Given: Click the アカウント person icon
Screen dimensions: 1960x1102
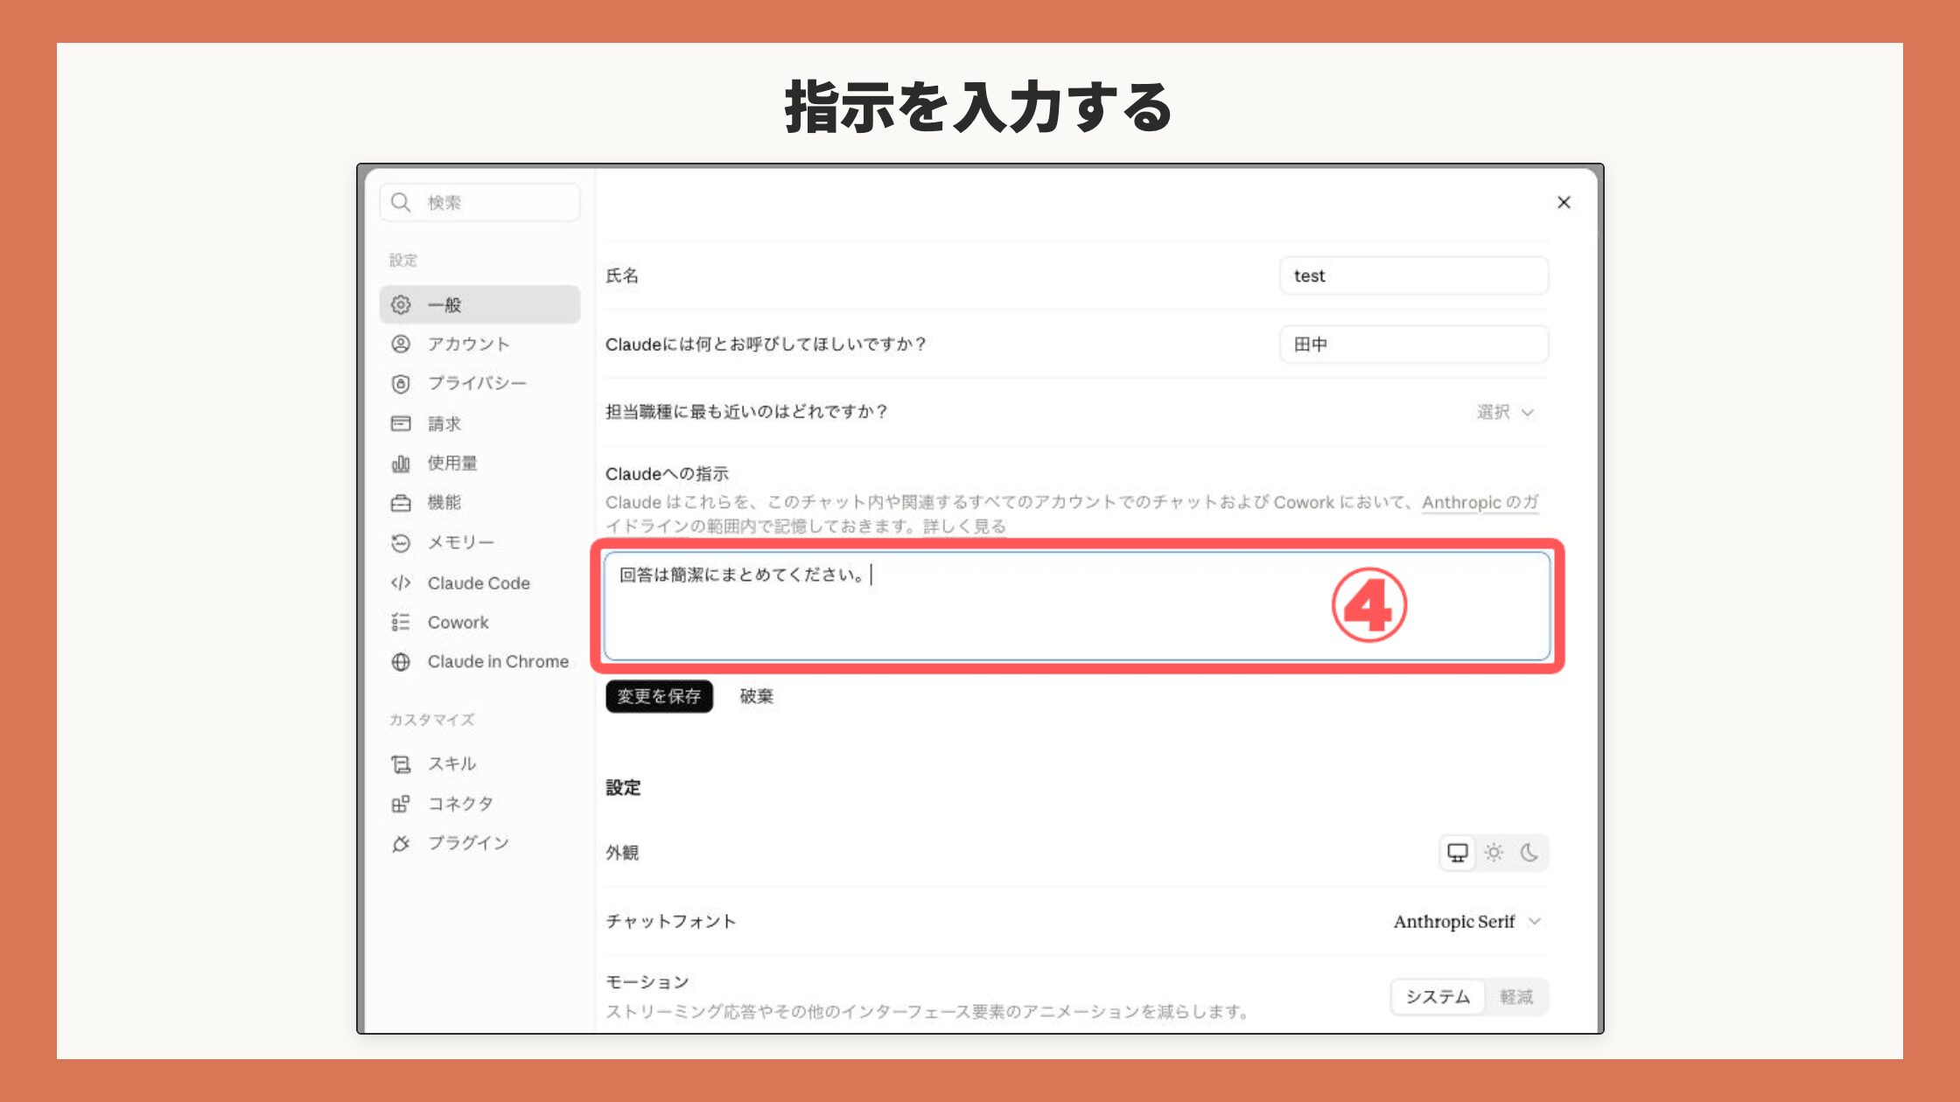Looking at the screenshot, I should (401, 344).
